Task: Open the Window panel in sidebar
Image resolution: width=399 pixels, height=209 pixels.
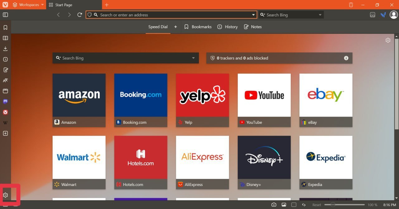Action: (5, 91)
